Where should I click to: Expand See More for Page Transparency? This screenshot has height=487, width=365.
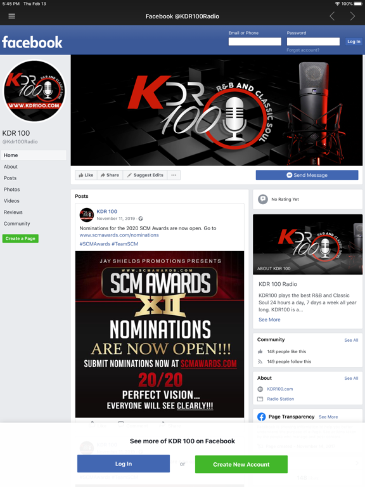328,417
